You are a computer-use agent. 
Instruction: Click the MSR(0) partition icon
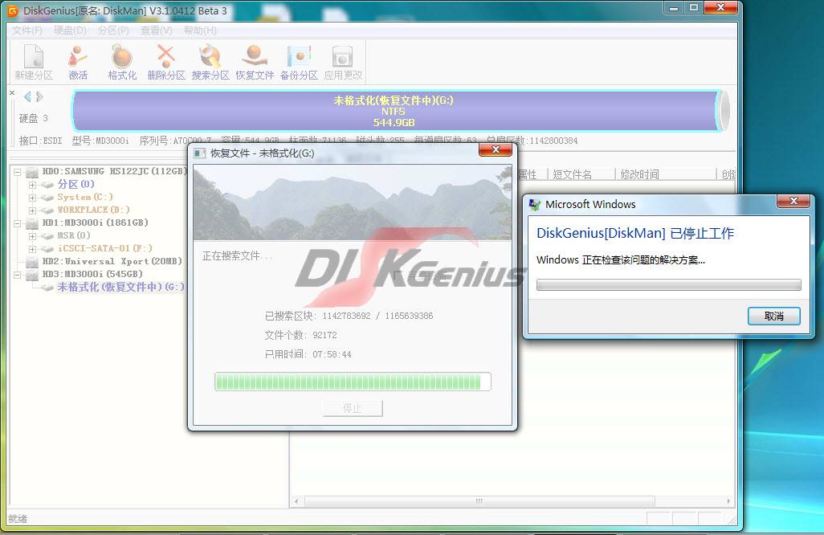(47, 236)
